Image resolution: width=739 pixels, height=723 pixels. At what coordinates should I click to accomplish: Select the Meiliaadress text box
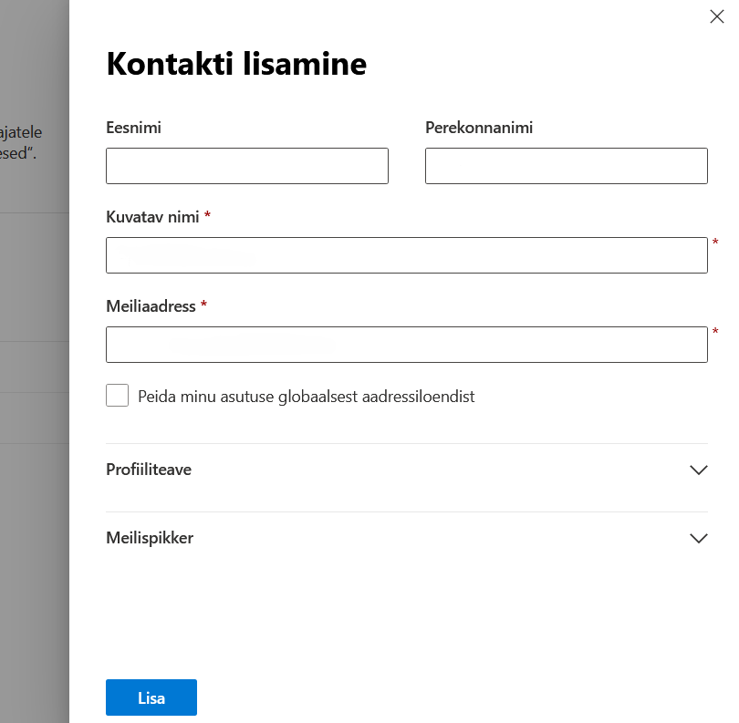(406, 345)
